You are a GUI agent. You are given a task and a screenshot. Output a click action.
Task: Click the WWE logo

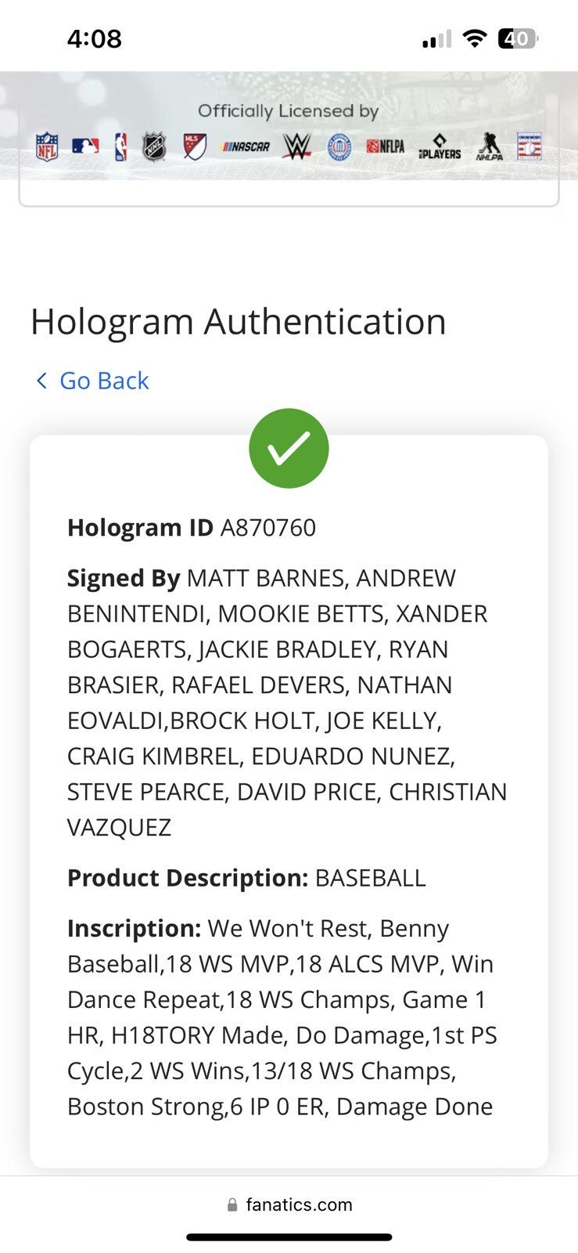point(296,146)
